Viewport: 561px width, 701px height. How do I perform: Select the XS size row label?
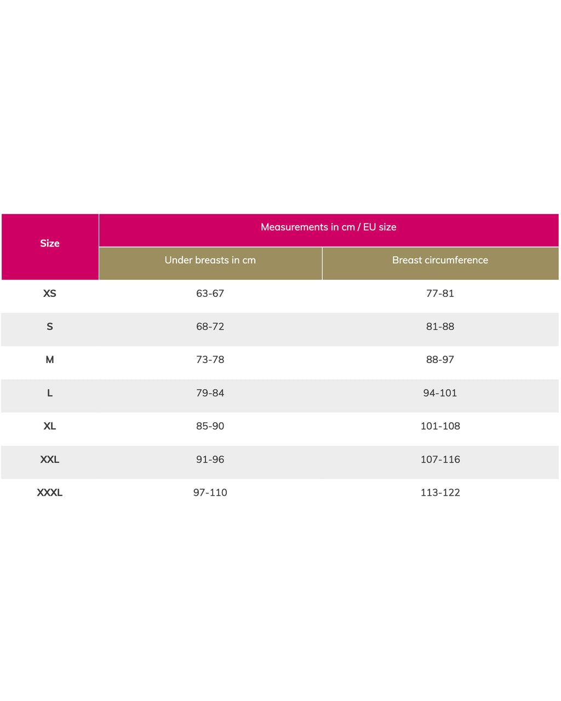click(x=50, y=294)
